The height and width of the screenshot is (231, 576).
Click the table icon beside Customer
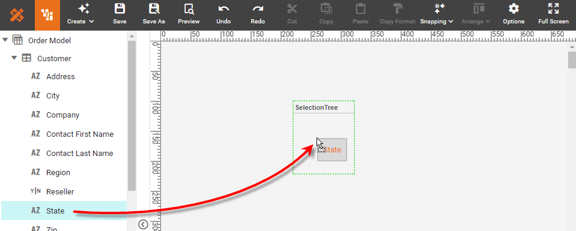coord(26,58)
